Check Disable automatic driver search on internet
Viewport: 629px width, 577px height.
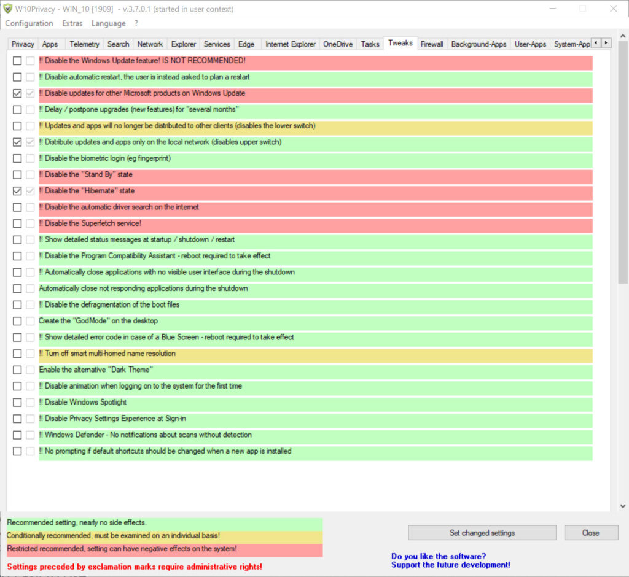tap(17, 207)
